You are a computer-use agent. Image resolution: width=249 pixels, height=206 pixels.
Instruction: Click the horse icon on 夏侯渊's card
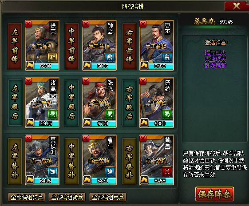tap(30, 180)
